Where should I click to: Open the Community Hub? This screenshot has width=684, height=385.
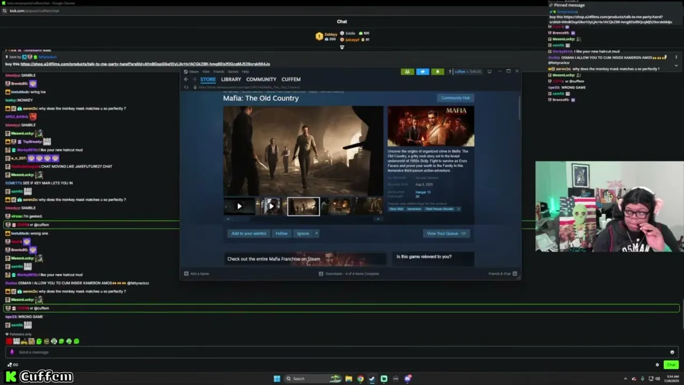pos(455,98)
